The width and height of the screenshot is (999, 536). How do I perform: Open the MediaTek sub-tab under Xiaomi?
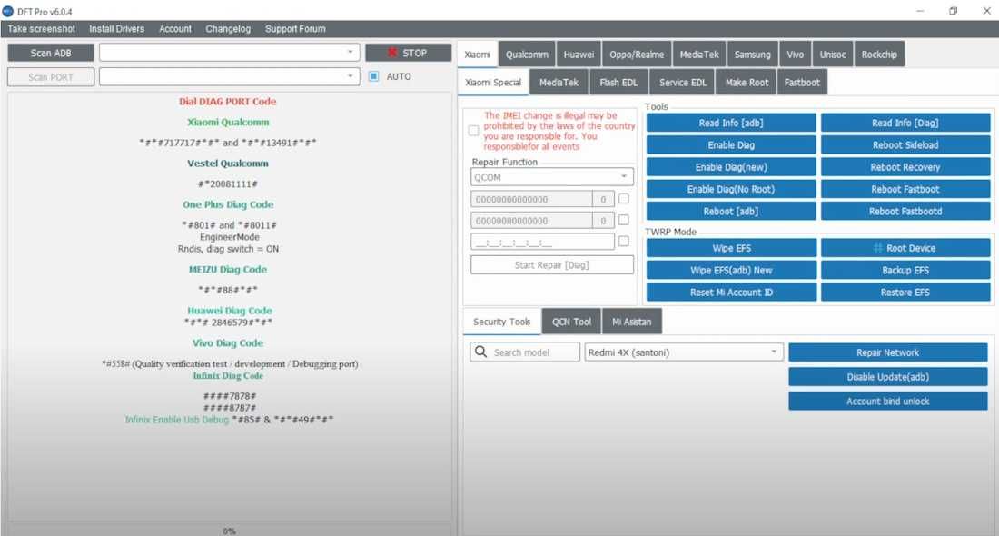pos(559,82)
